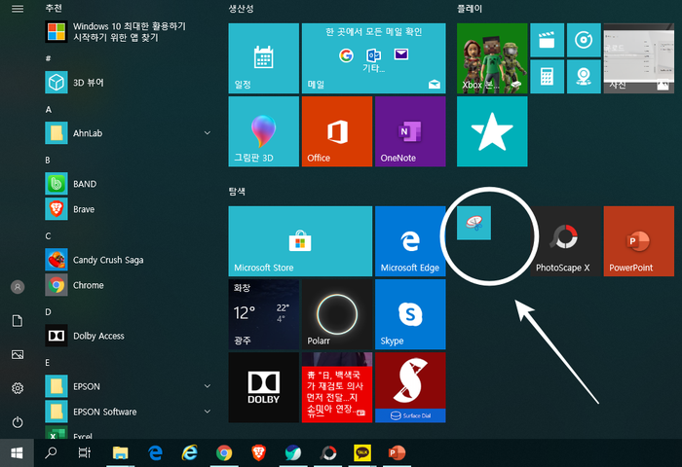Jump via # heading in app list
Viewport: 682px width, 467px height.
pyautogui.click(x=48, y=58)
